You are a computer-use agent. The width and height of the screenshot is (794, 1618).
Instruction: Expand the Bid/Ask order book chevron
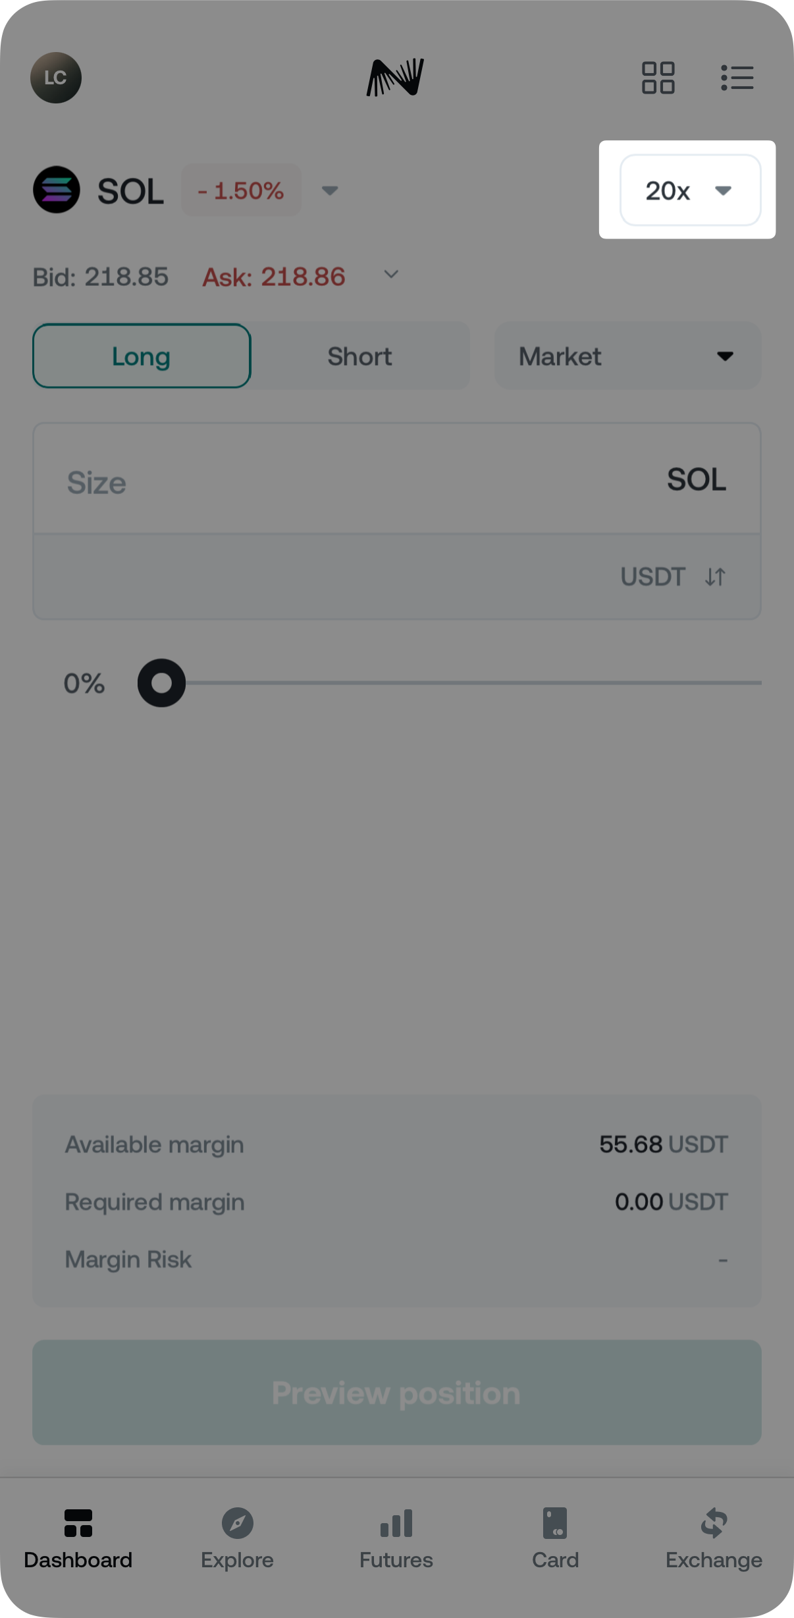pos(391,275)
